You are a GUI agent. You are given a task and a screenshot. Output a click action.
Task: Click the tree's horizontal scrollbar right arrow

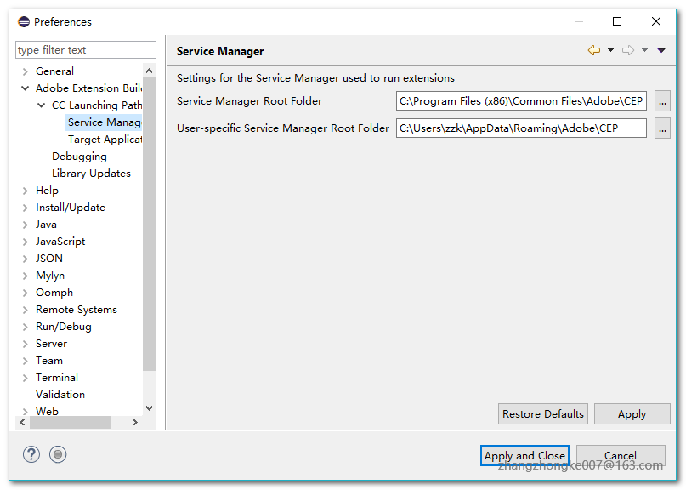tap(134, 422)
